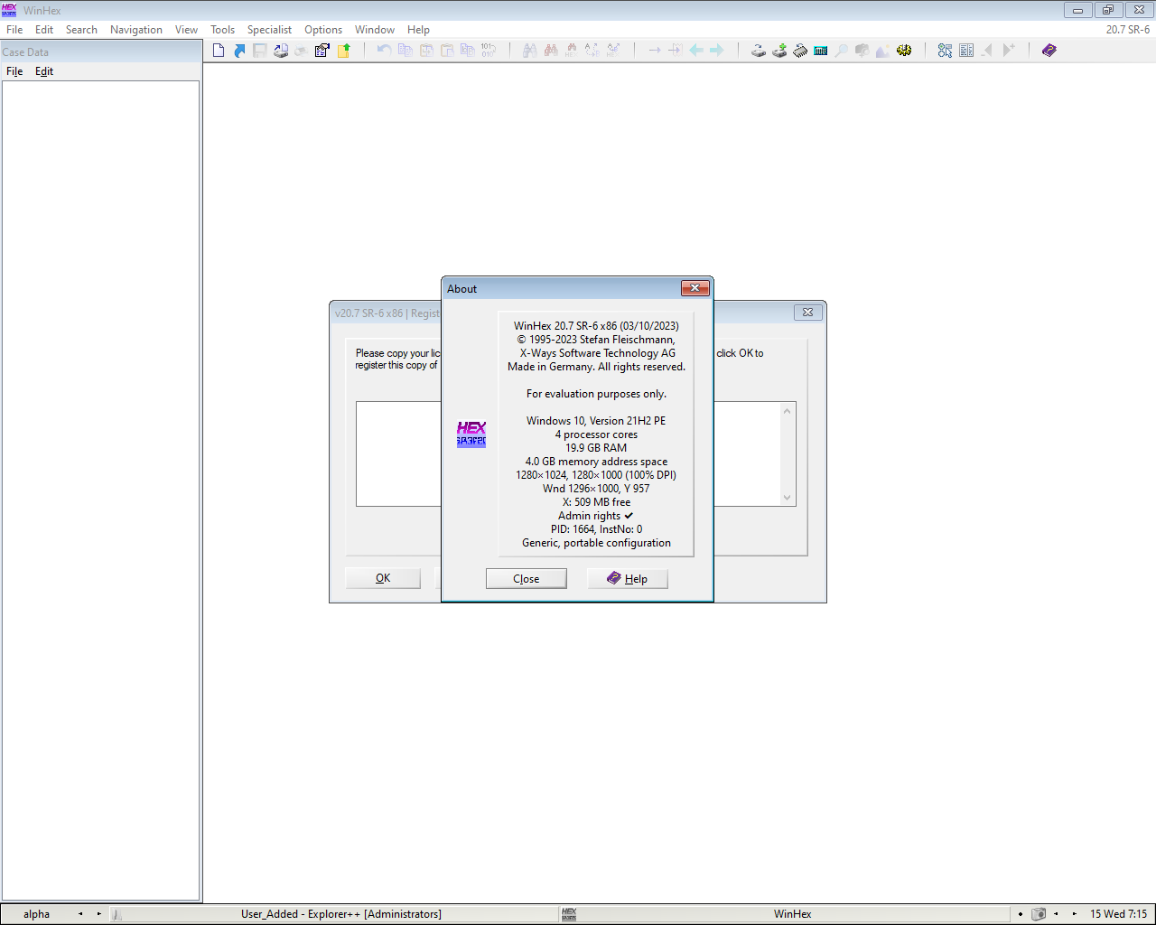Click the A-to-B Replace Text toolbar icon

click(x=592, y=51)
